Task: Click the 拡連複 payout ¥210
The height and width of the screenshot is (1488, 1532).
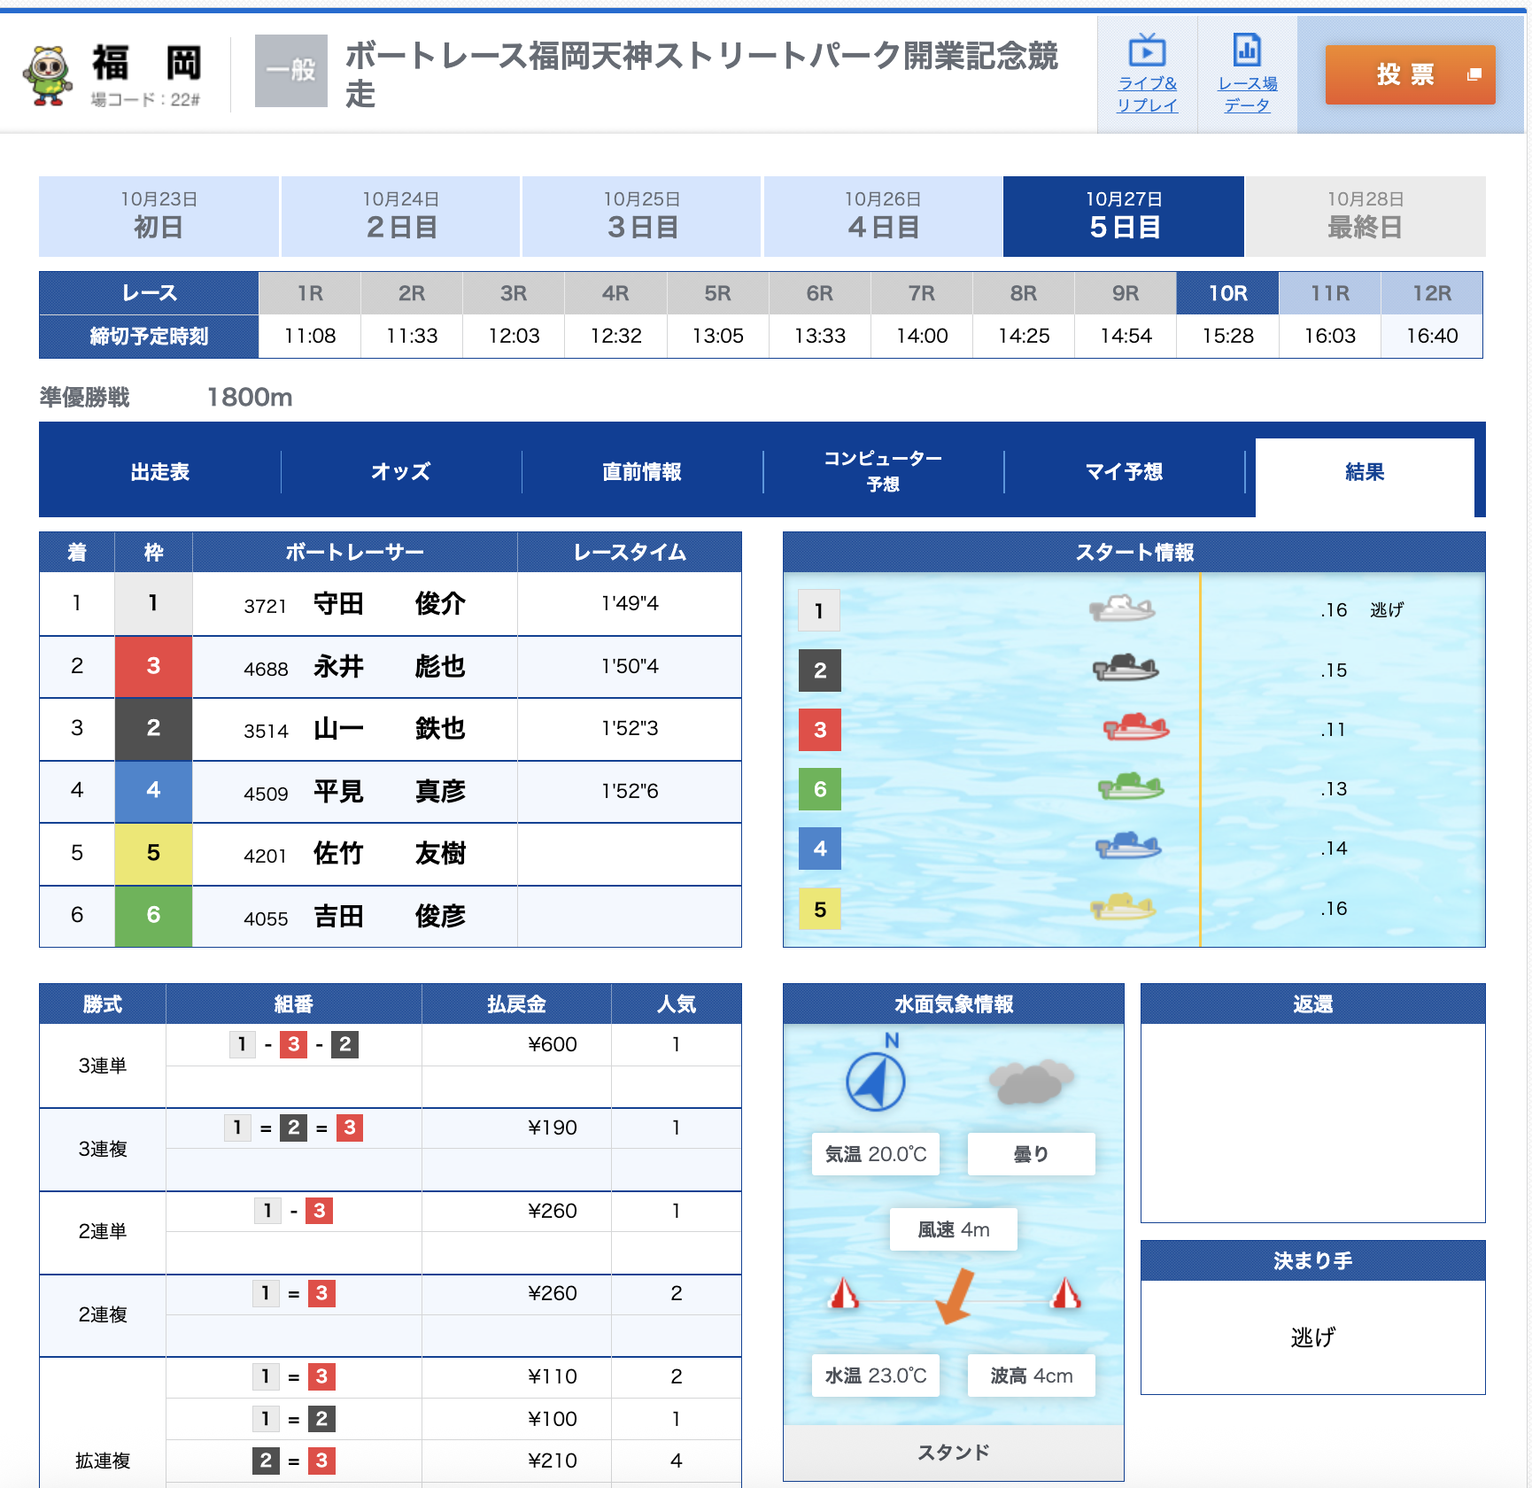Action: click(x=552, y=1461)
